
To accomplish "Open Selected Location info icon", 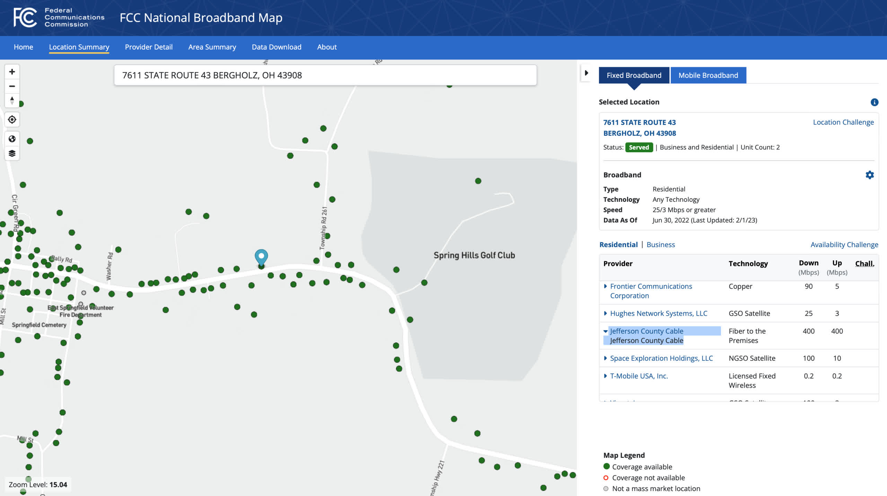I will [x=874, y=102].
